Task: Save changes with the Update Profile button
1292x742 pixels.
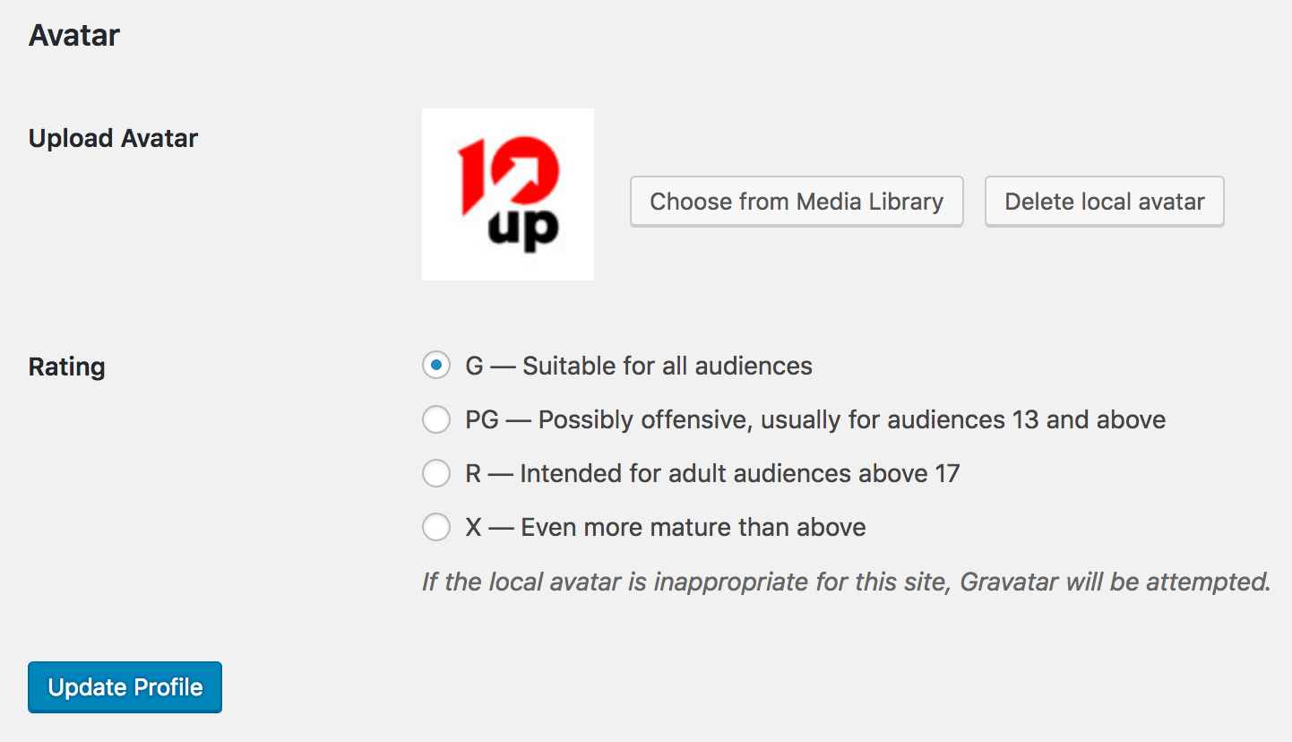Action: [125, 687]
